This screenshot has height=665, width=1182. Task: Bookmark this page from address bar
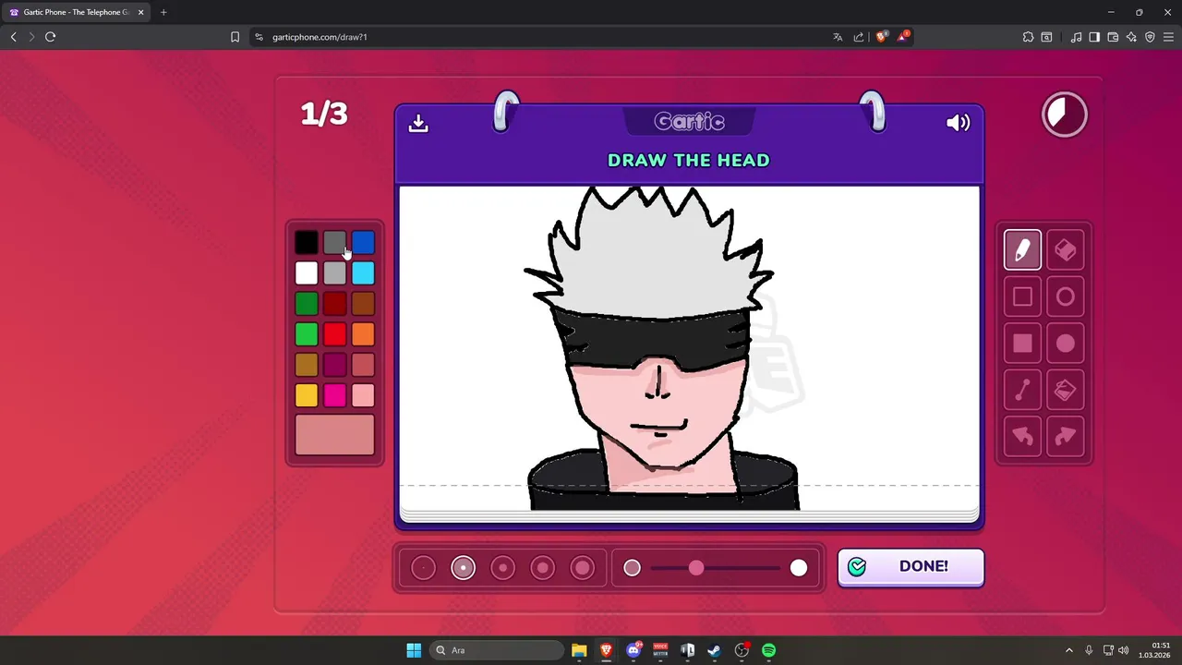click(235, 37)
